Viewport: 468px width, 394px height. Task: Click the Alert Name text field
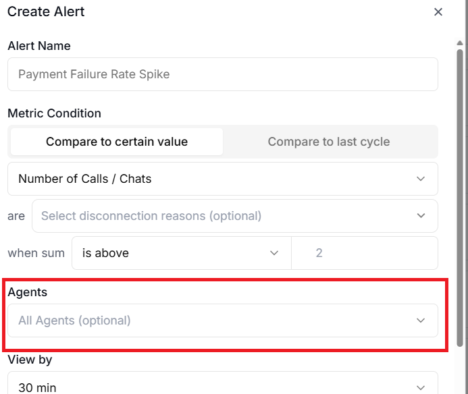coord(222,74)
